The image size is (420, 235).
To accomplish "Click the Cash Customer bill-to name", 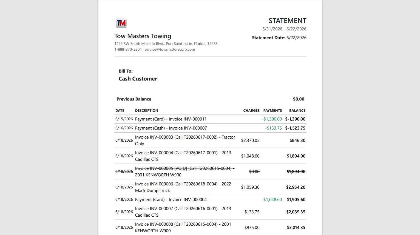I will (138, 79).
